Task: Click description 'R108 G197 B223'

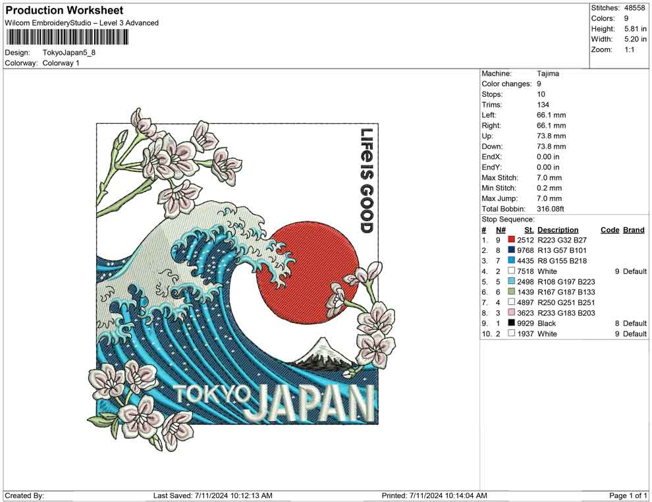Action: click(566, 281)
